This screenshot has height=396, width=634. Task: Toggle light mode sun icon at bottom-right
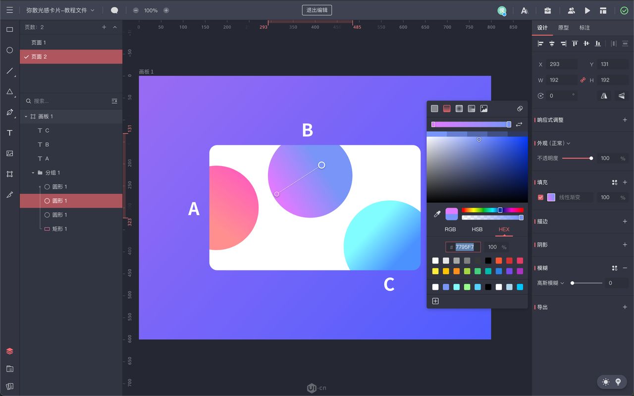click(606, 382)
